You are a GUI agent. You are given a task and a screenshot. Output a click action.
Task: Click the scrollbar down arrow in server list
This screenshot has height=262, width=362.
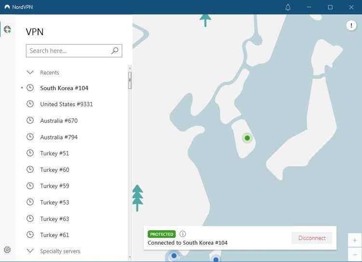click(130, 257)
